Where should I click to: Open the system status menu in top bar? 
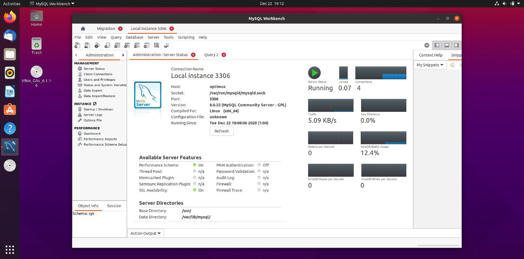[508, 3]
